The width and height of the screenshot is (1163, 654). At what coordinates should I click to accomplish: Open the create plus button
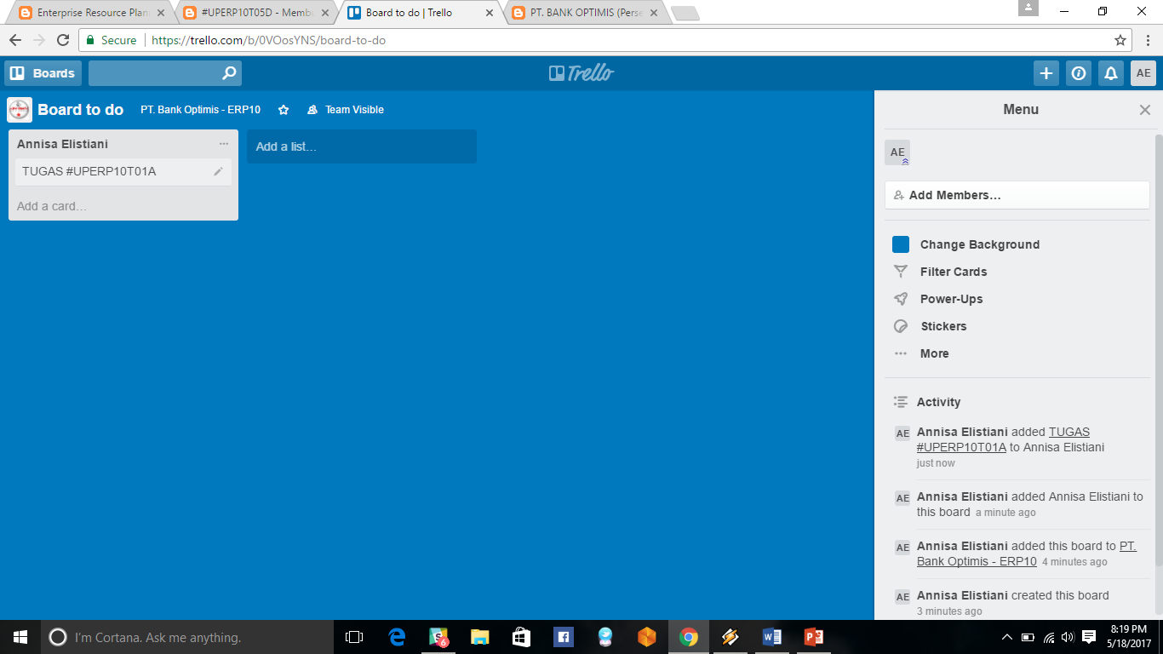[x=1046, y=73]
